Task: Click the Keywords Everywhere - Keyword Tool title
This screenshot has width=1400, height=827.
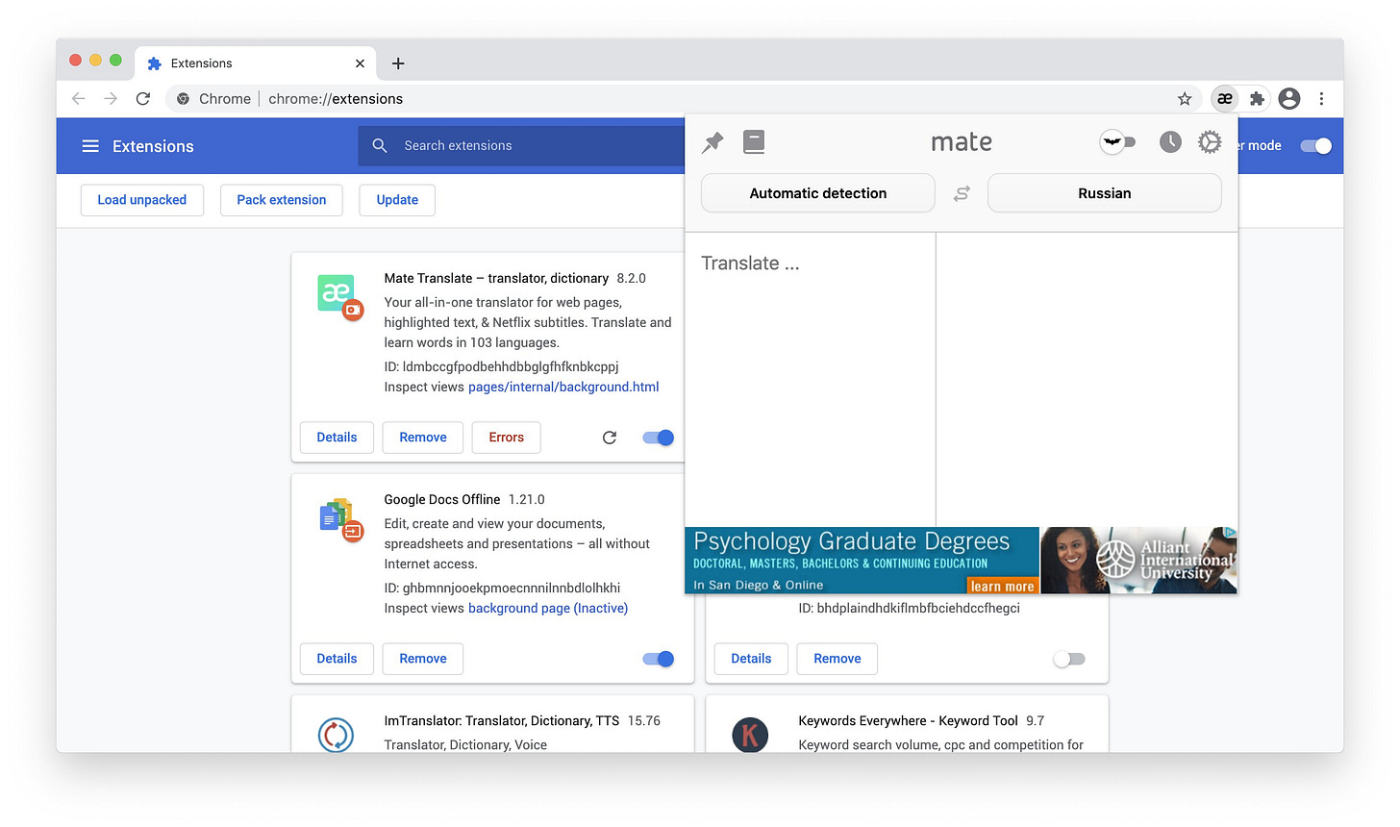Action: [x=908, y=720]
